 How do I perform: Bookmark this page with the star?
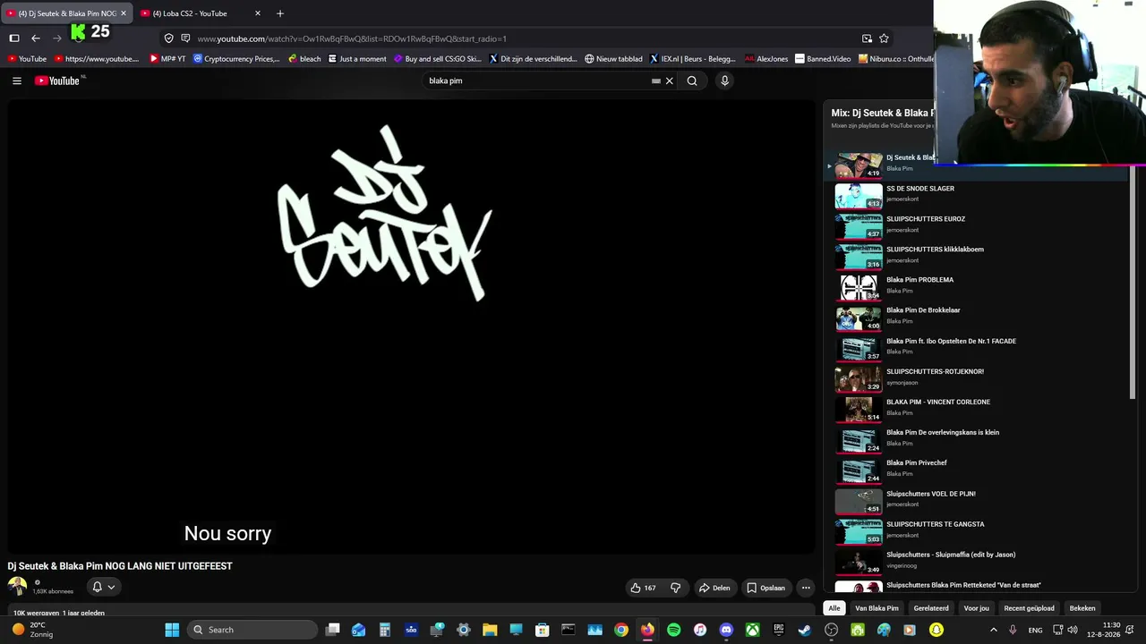click(x=884, y=38)
